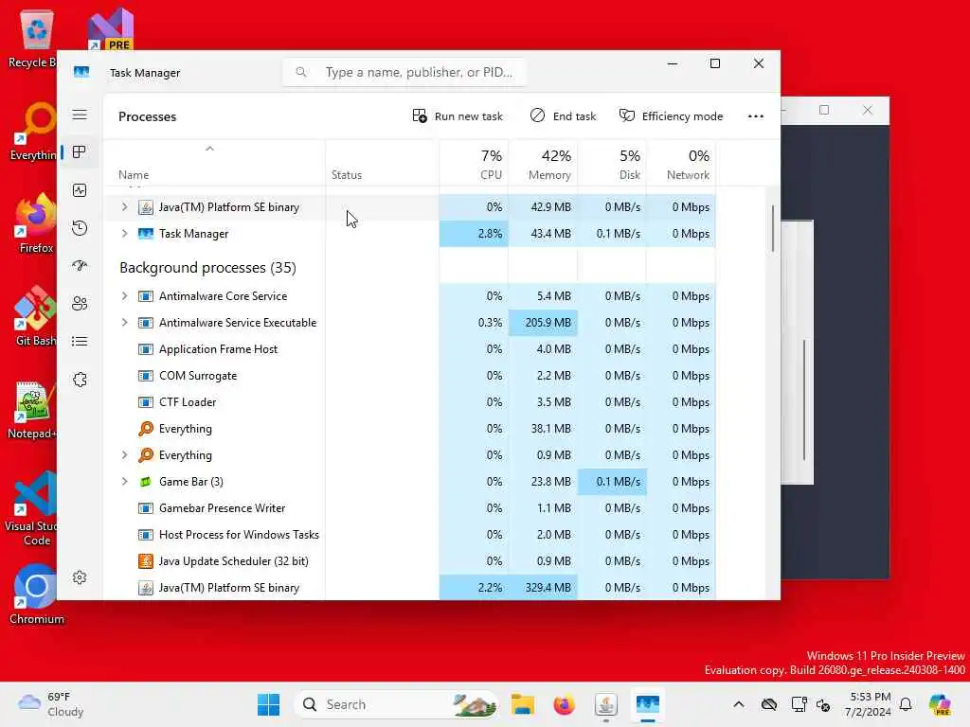Open the Performance page icon in sidebar
Image resolution: width=970 pixels, height=727 pixels.
(80, 190)
